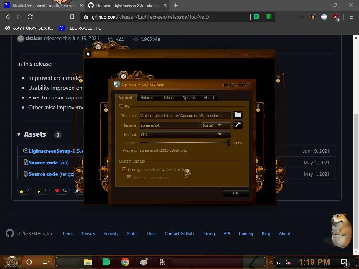The height and width of the screenshot is (269, 359).
Task: Click the Directory path field
Action: pos(185,116)
